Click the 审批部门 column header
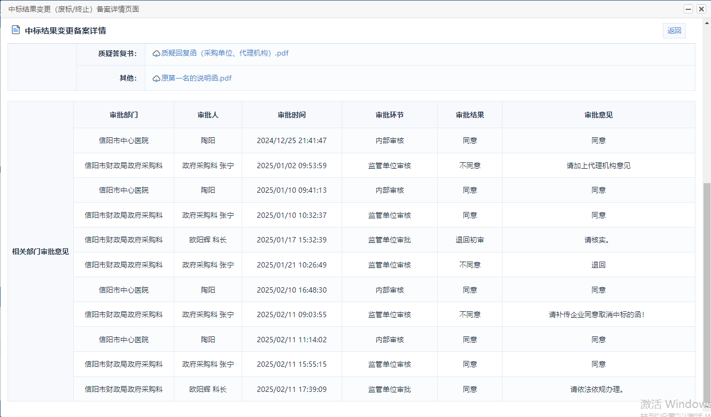This screenshot has height=417, width=711. coord(124,115)
